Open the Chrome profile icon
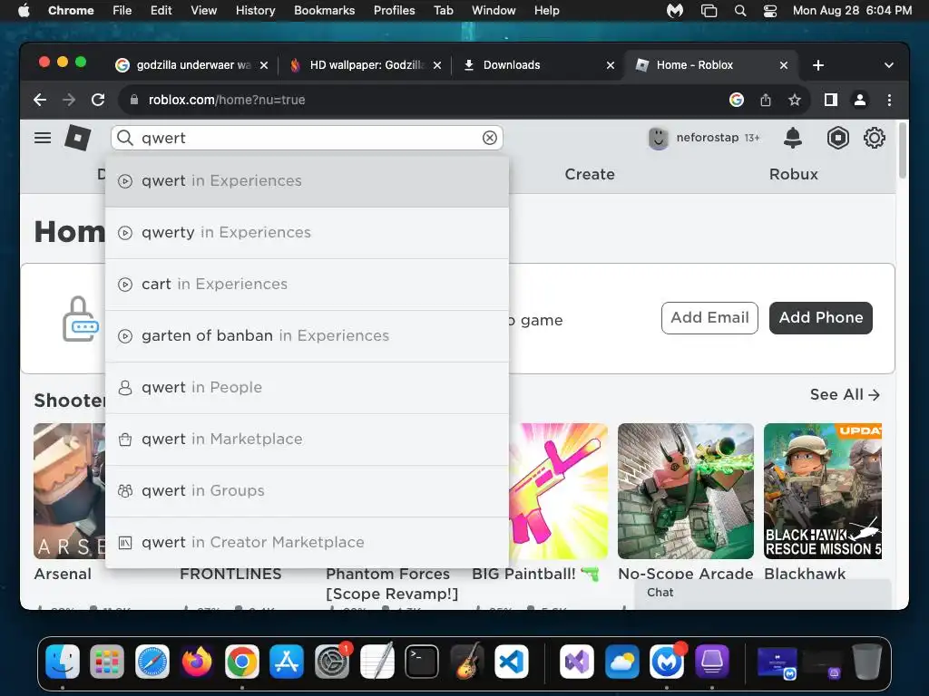929x696 pixels. pyautogui.click(x=860, y=100)
